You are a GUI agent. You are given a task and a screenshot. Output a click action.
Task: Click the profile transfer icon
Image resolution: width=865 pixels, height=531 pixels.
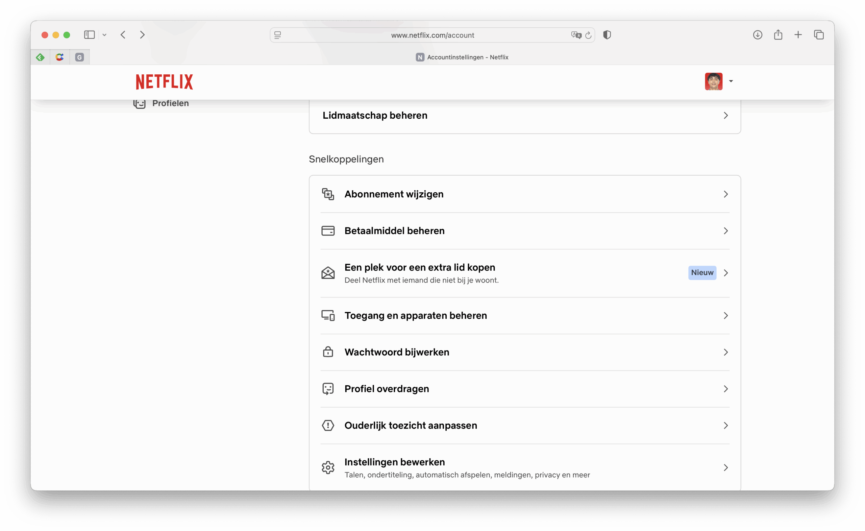(x=328, y=389)
